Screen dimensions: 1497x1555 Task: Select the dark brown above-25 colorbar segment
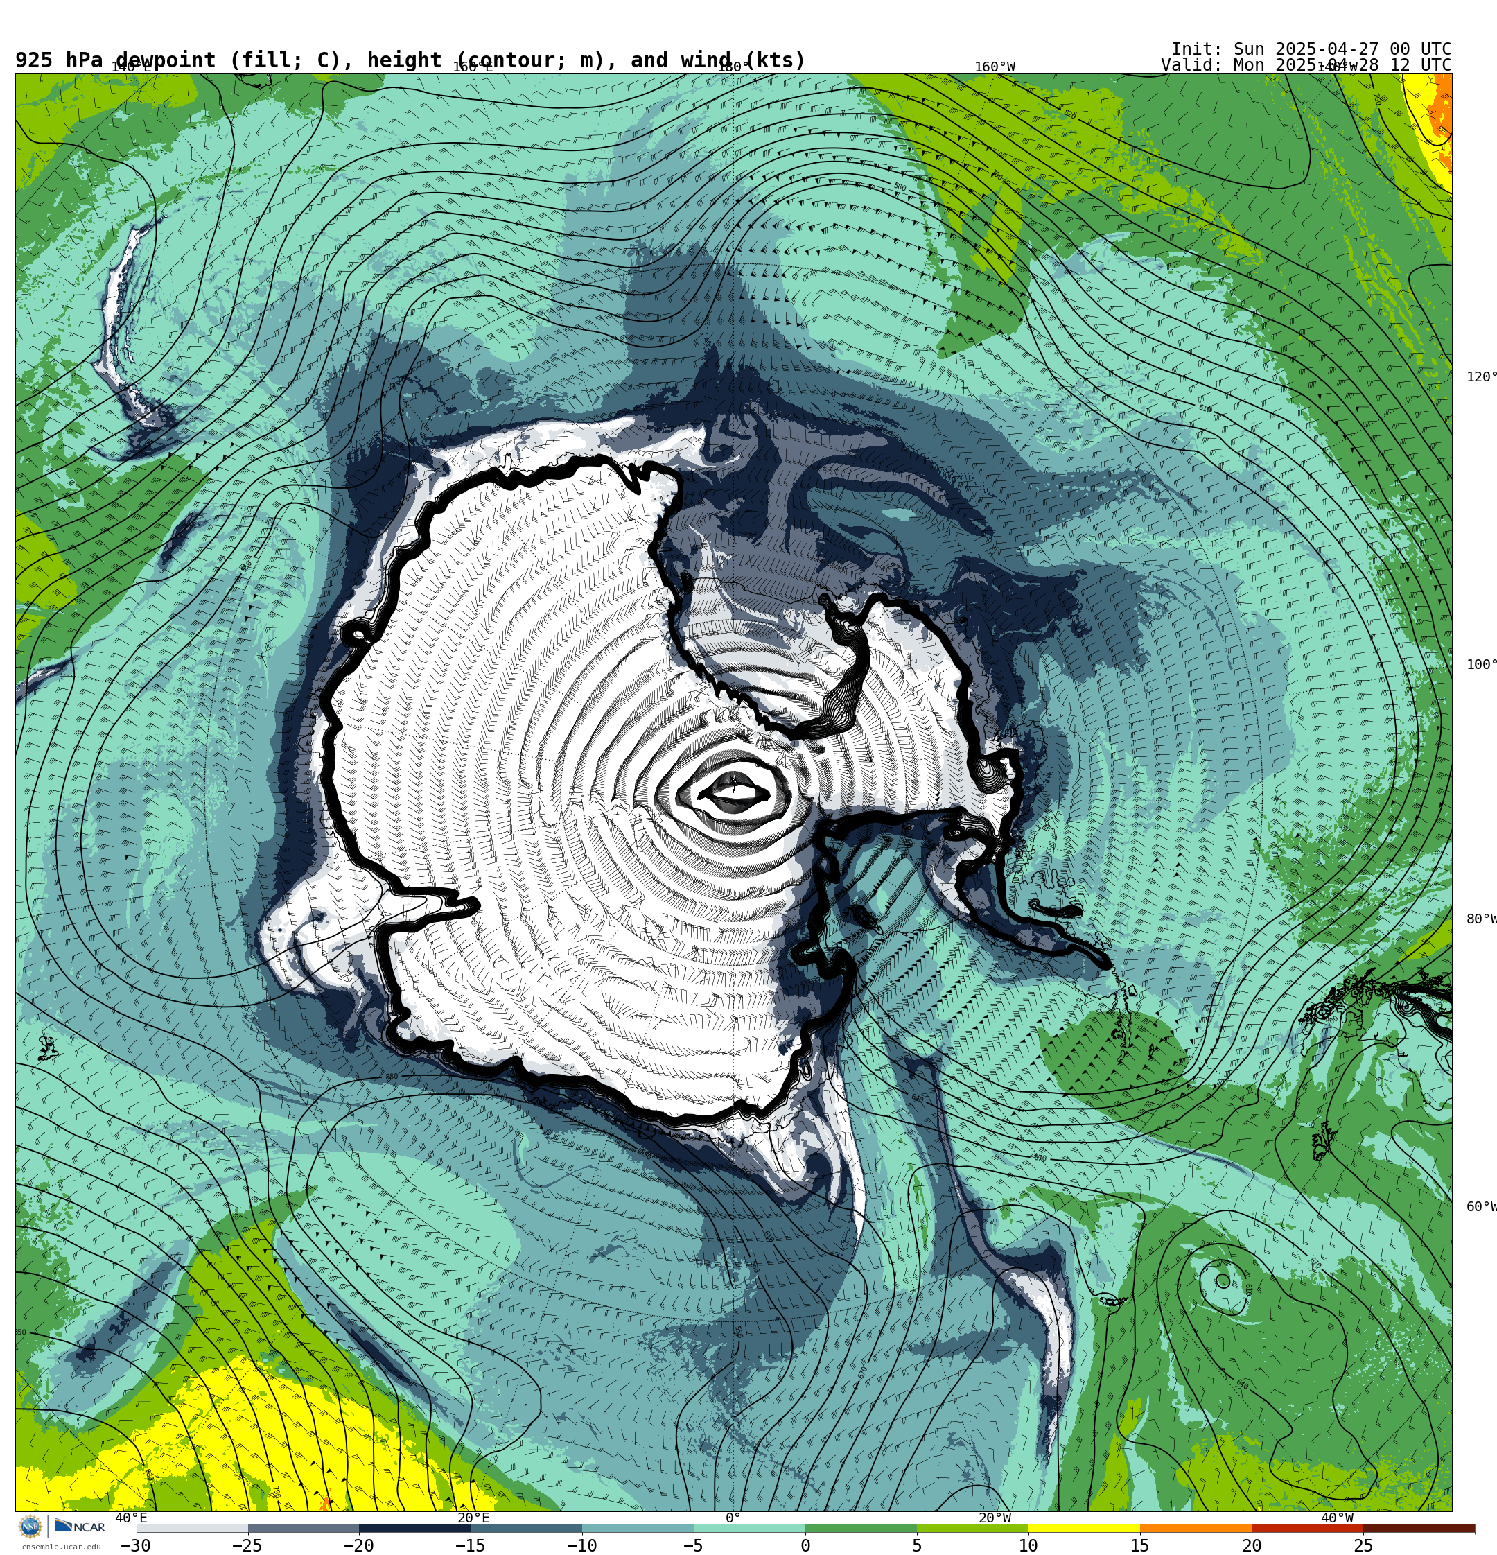1419,1528
